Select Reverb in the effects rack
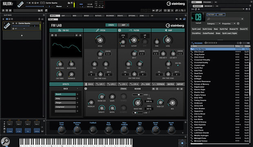 click(65, 94)
